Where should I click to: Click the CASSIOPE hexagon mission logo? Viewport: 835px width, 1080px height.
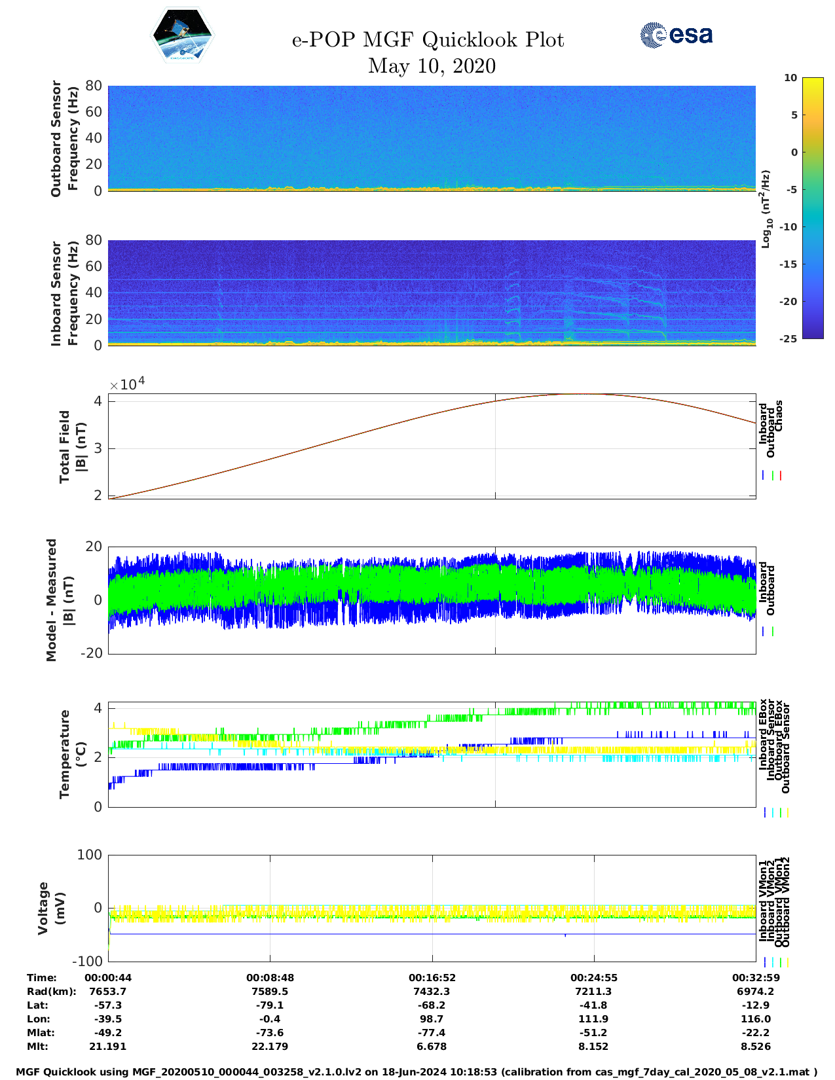tap(182, 36)
